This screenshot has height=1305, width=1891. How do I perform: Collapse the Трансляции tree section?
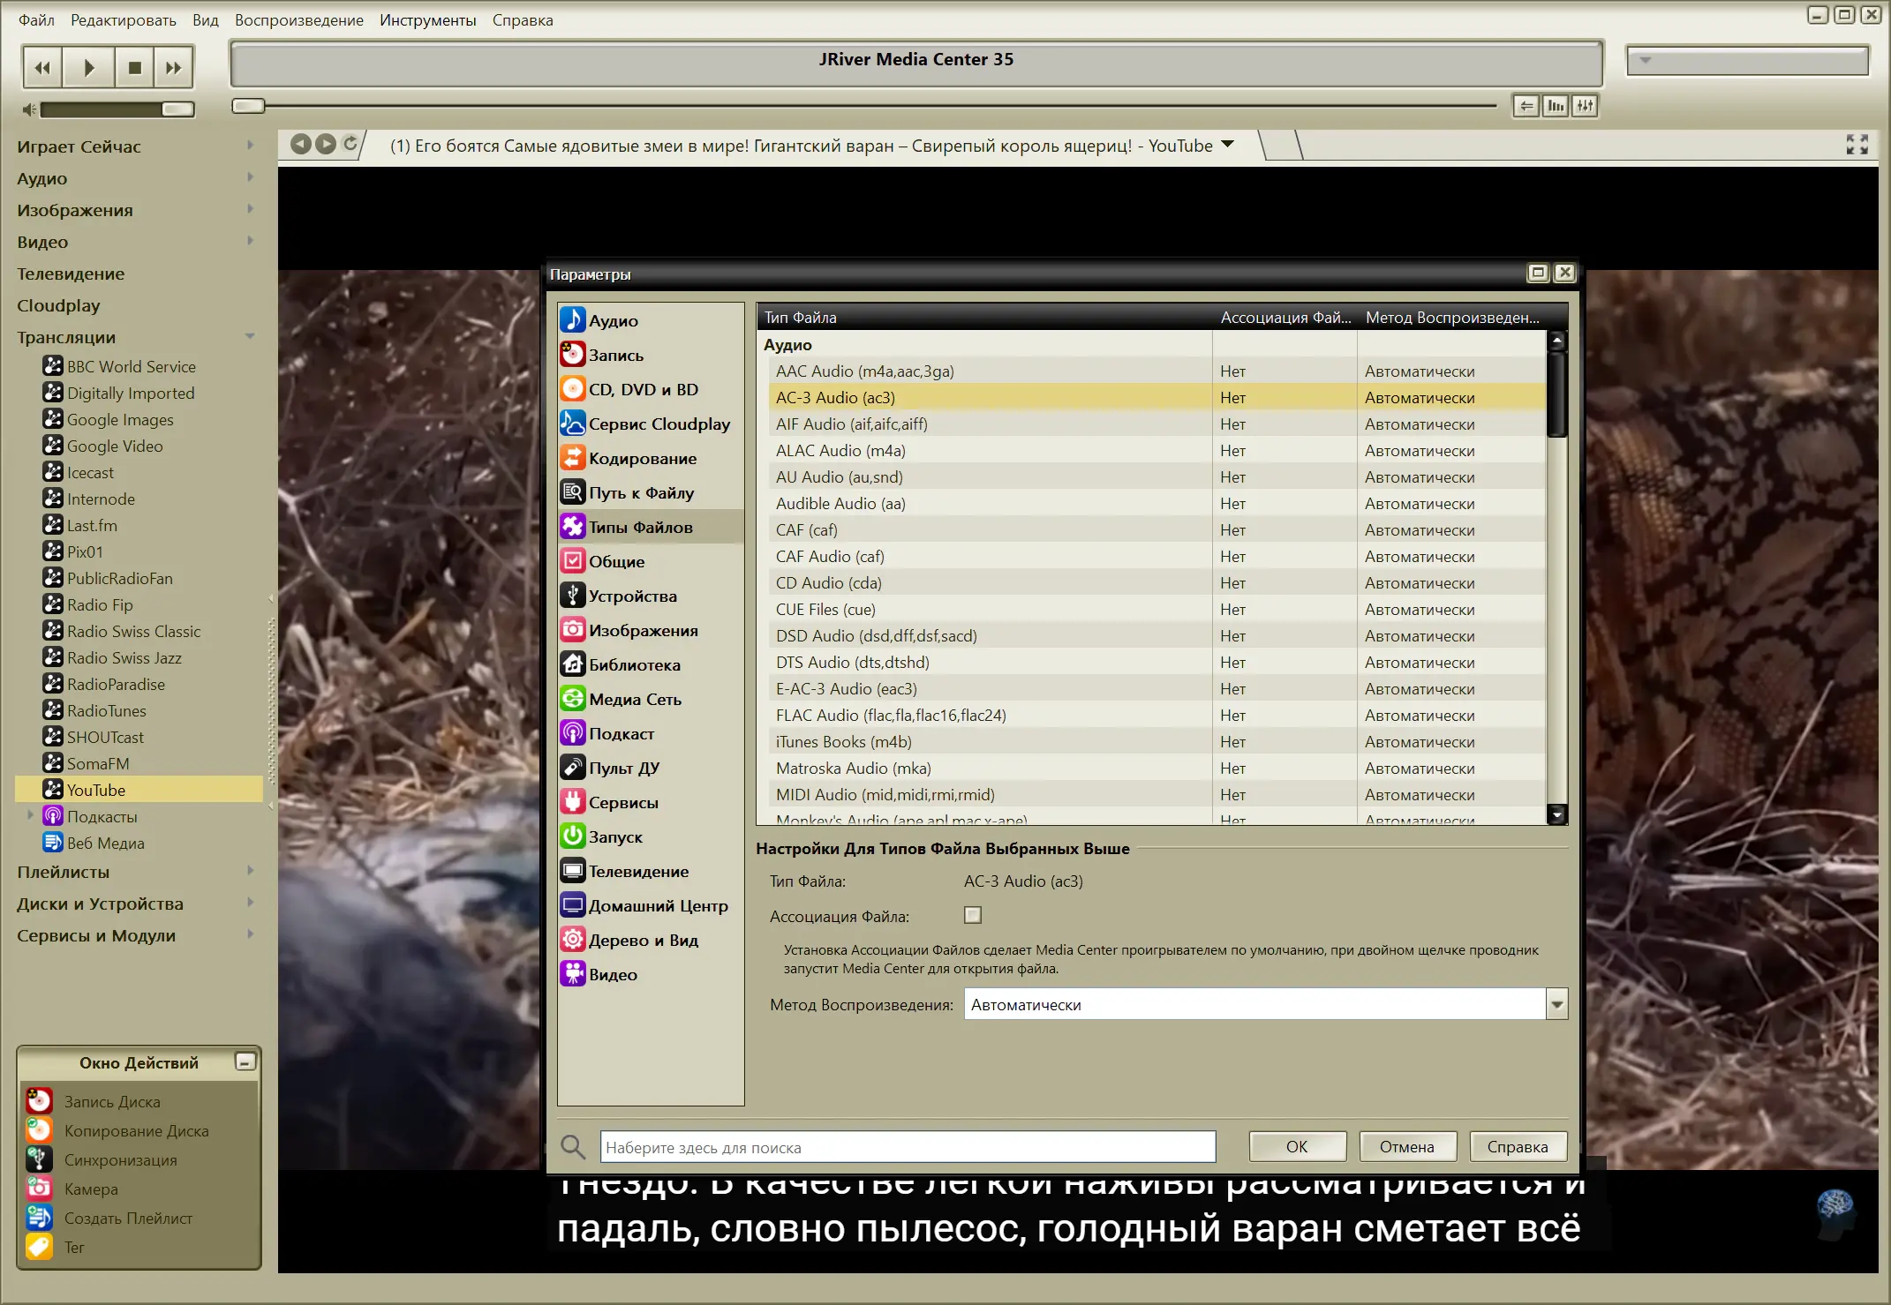[250, 336]
